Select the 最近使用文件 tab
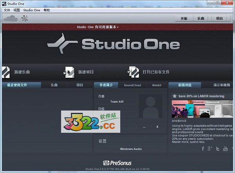This screenshot has width=235, height=173. [22, 85]
